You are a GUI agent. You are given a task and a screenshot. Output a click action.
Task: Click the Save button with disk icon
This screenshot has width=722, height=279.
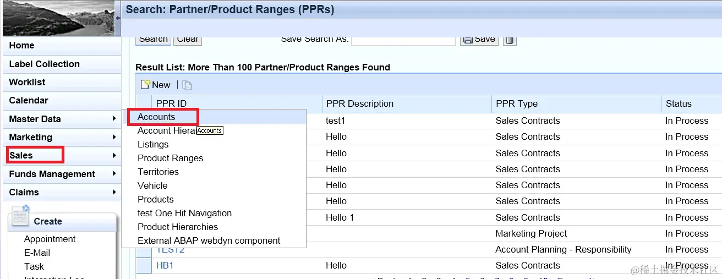click(x=479, y=40)
